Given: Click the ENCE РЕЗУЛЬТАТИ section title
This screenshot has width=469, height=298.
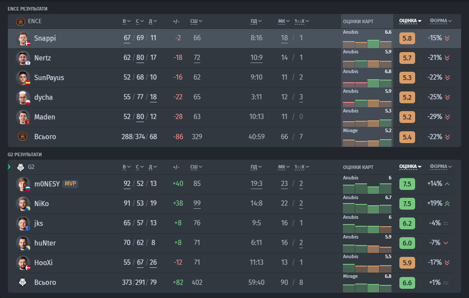Looking at the screenshot, I should pyautogui.click(x=28, y=9).
